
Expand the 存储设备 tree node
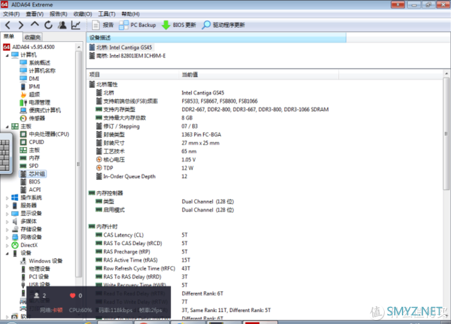(7, 229)
